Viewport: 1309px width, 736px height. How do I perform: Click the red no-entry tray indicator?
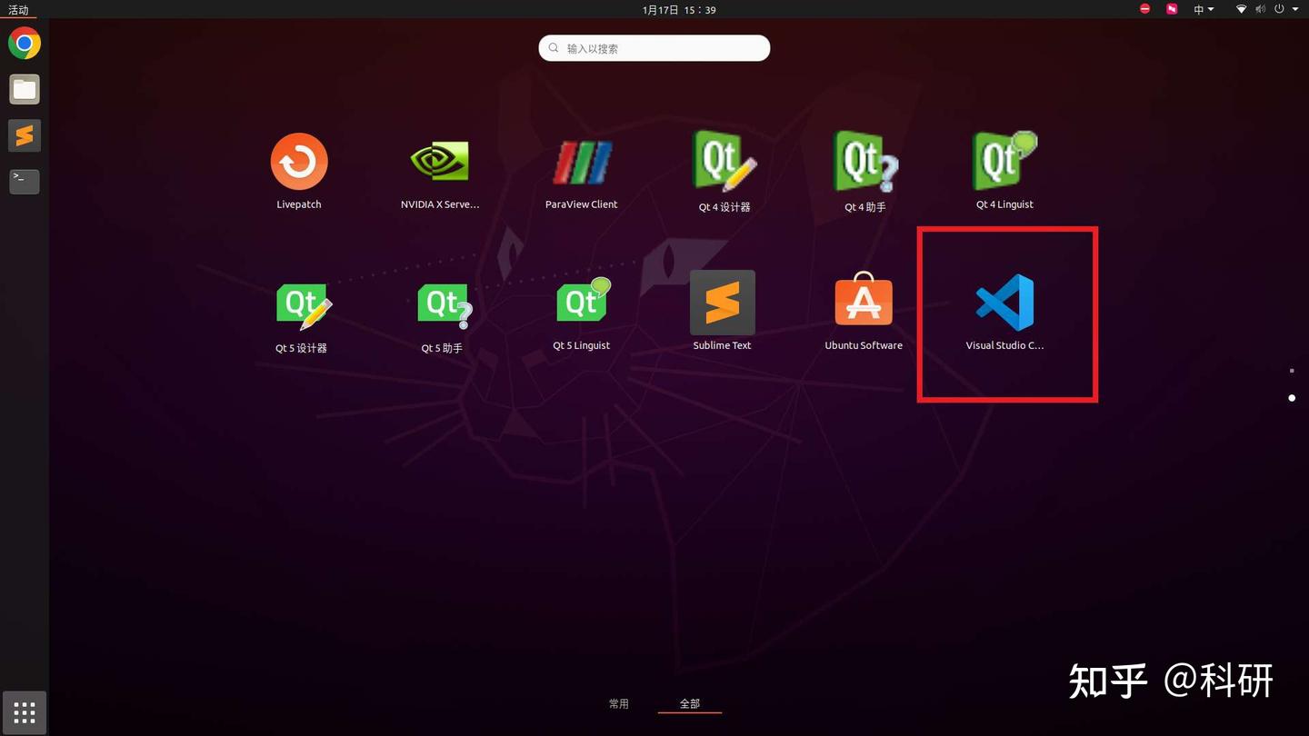click(1145, 9)
